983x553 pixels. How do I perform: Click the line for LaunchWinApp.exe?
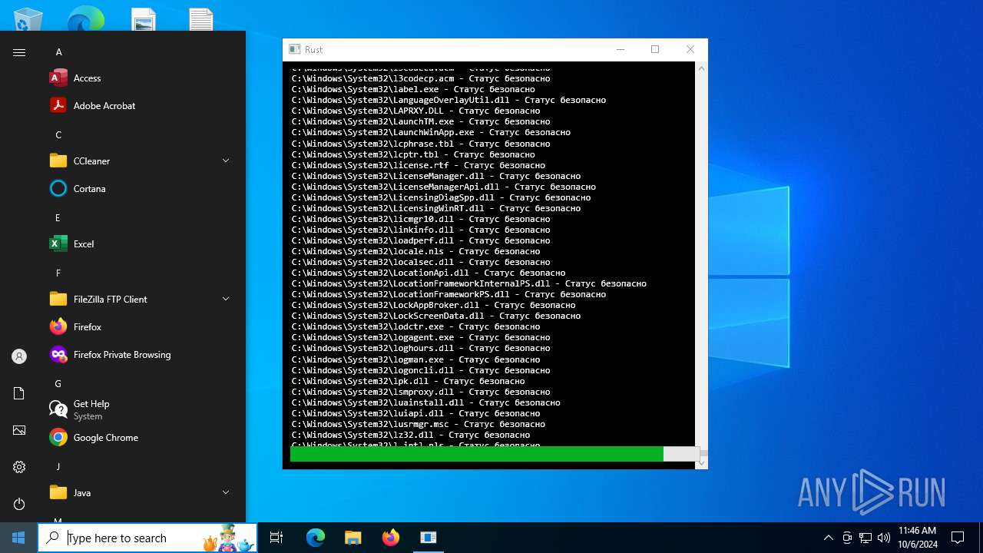431,132
